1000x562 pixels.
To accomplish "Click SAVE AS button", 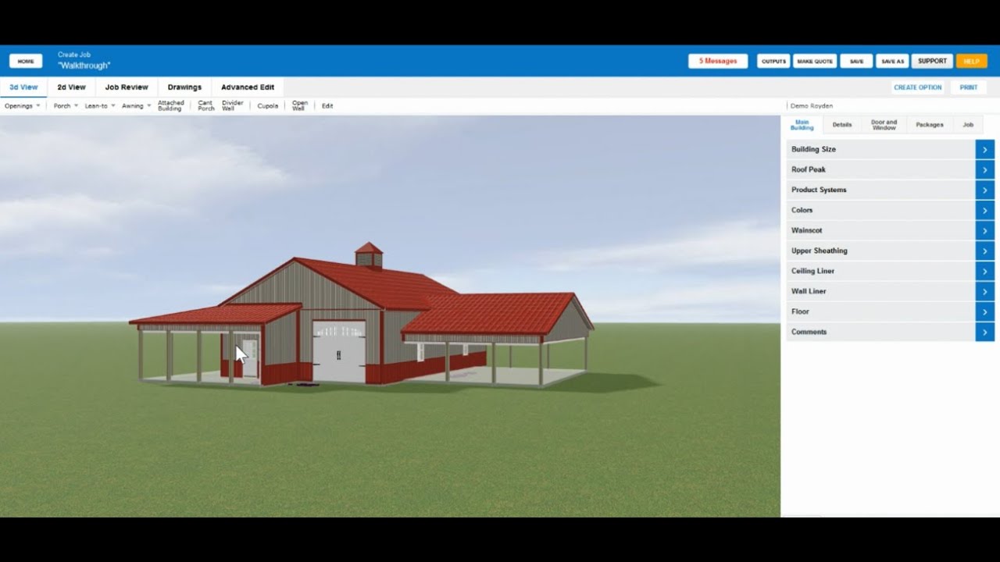I will (892, 61).
